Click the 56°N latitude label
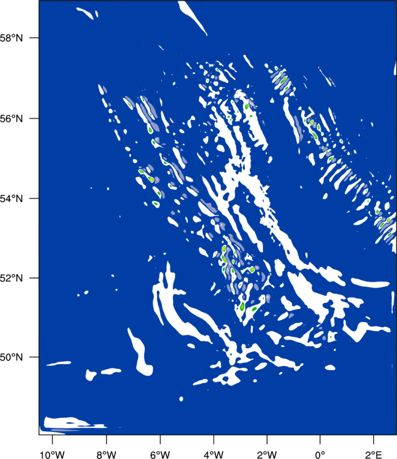Screen dimensions: 397x459 click(11, 119)
